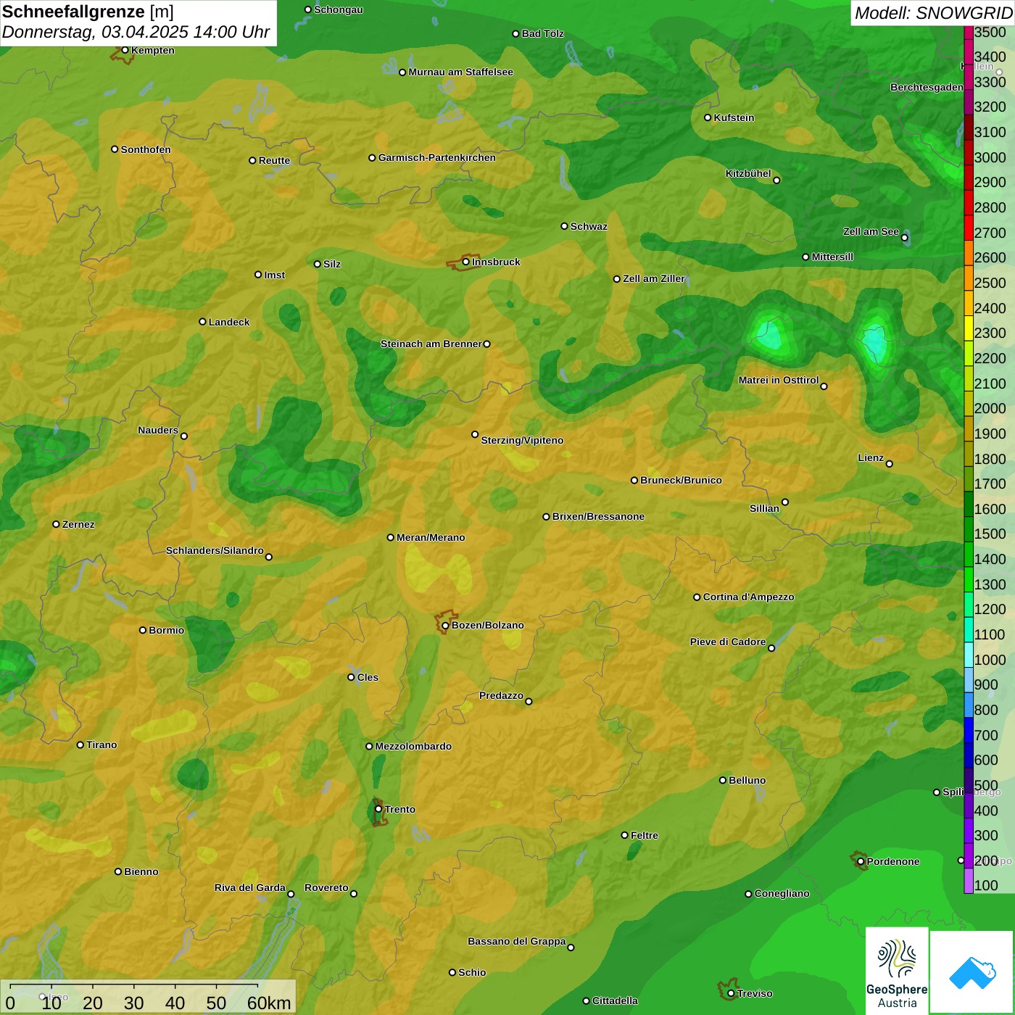Click the Sterzing/Vipiteno label
Image resolution: width=1015 pixels, height=1015 pixels.
[522, 440]
